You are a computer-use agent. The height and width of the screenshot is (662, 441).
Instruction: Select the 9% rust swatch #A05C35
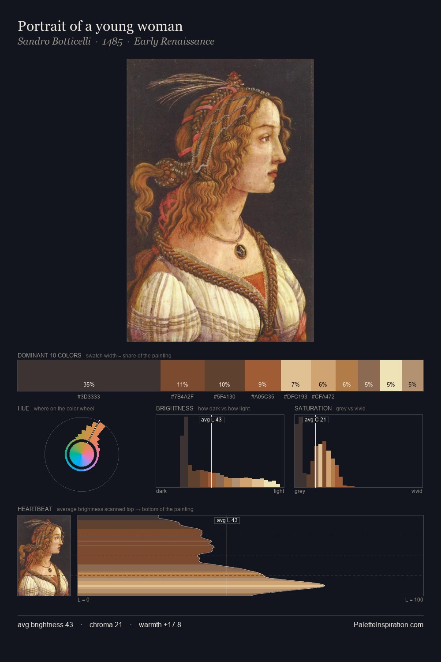263,376
